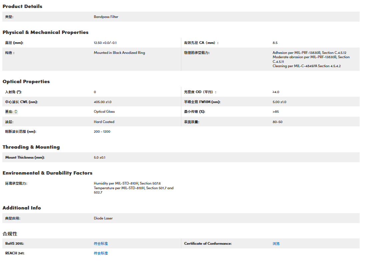Click the ≥4.0 optical density value
366x267 pixels.
click(x=276, y=92)
